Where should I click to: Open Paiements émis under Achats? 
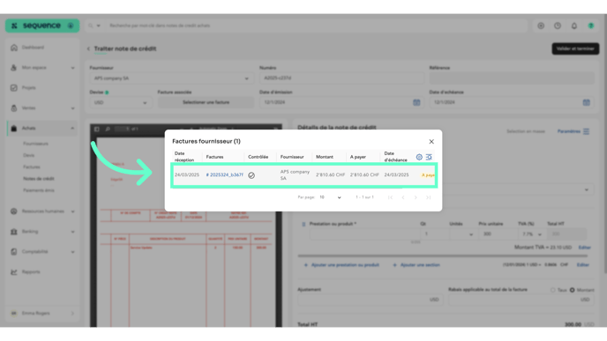coord(39,190)
